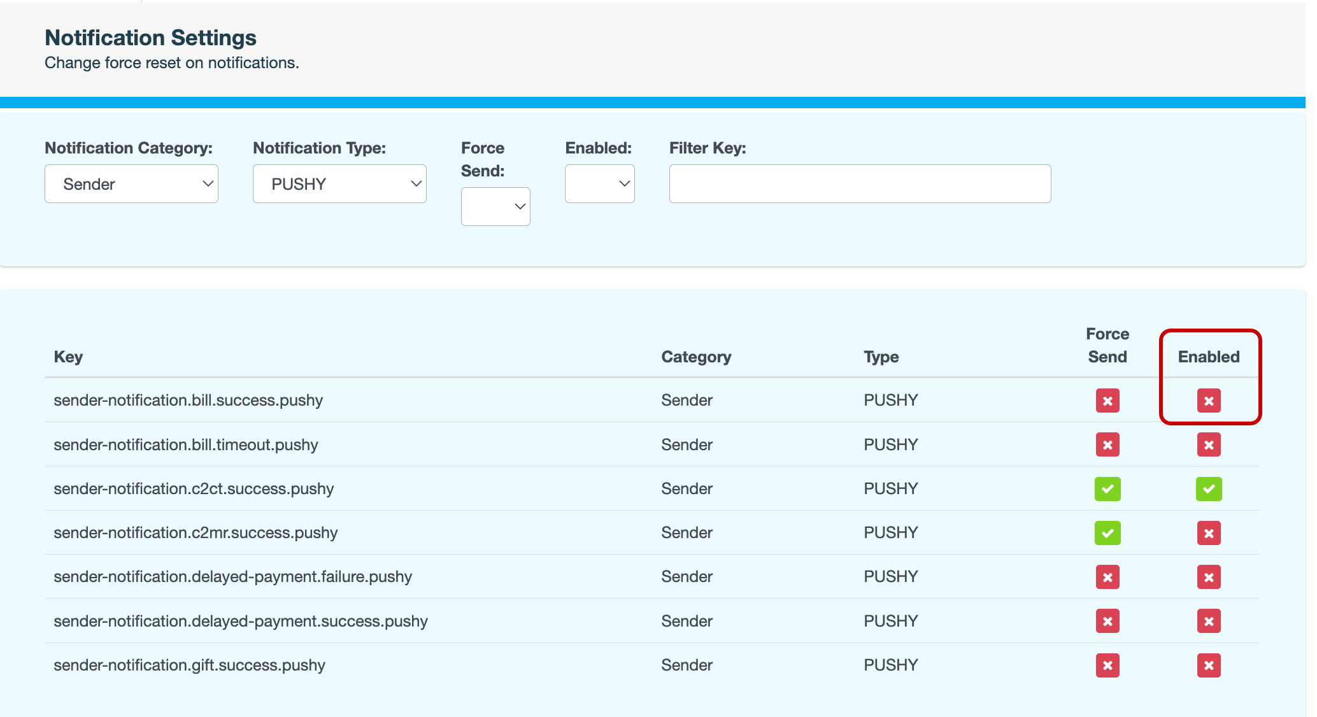Image resolution: width=1317 pixels, height=717 pixels.
Task: Toggle Enabled for bill.success.pushy row
Action: coord(1208,401)
